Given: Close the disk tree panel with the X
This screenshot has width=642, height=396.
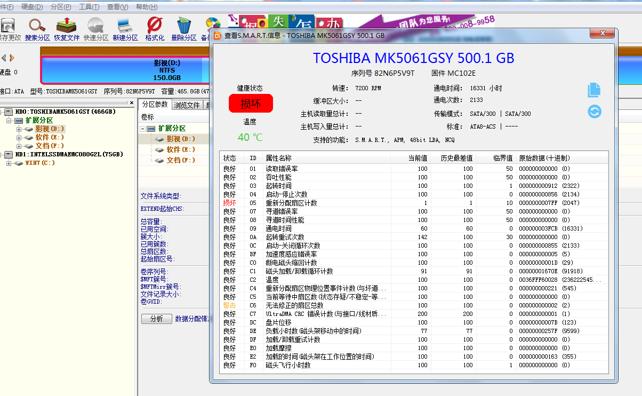Looking at the screenshot, I should (x=132, y=103).
